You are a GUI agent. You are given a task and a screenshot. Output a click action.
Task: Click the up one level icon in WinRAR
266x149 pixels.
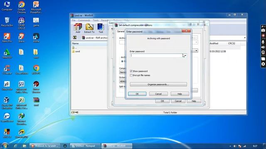point(75,38)
